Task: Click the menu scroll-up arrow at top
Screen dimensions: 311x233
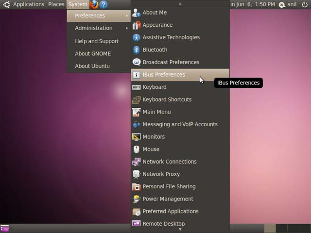Action: point(180,4)
